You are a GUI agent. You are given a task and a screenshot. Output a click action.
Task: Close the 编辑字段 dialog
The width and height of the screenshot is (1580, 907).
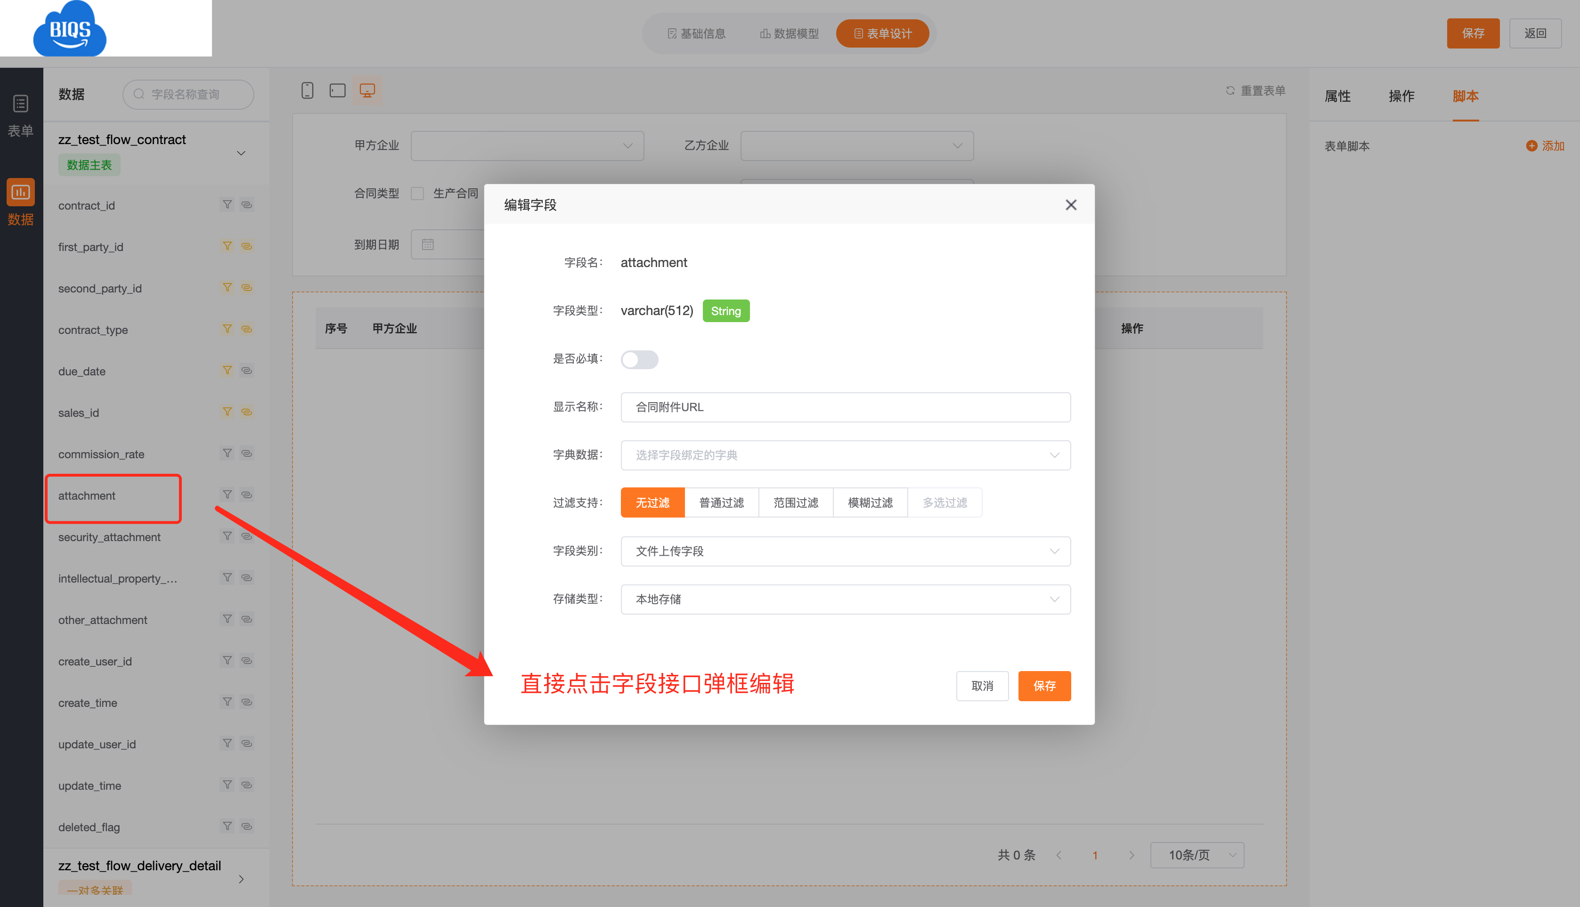(x=1070, y=205)
